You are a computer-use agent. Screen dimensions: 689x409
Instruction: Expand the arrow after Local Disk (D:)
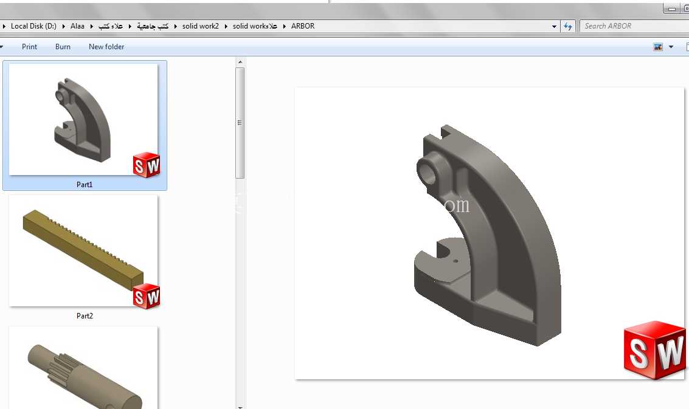(64, 26)
